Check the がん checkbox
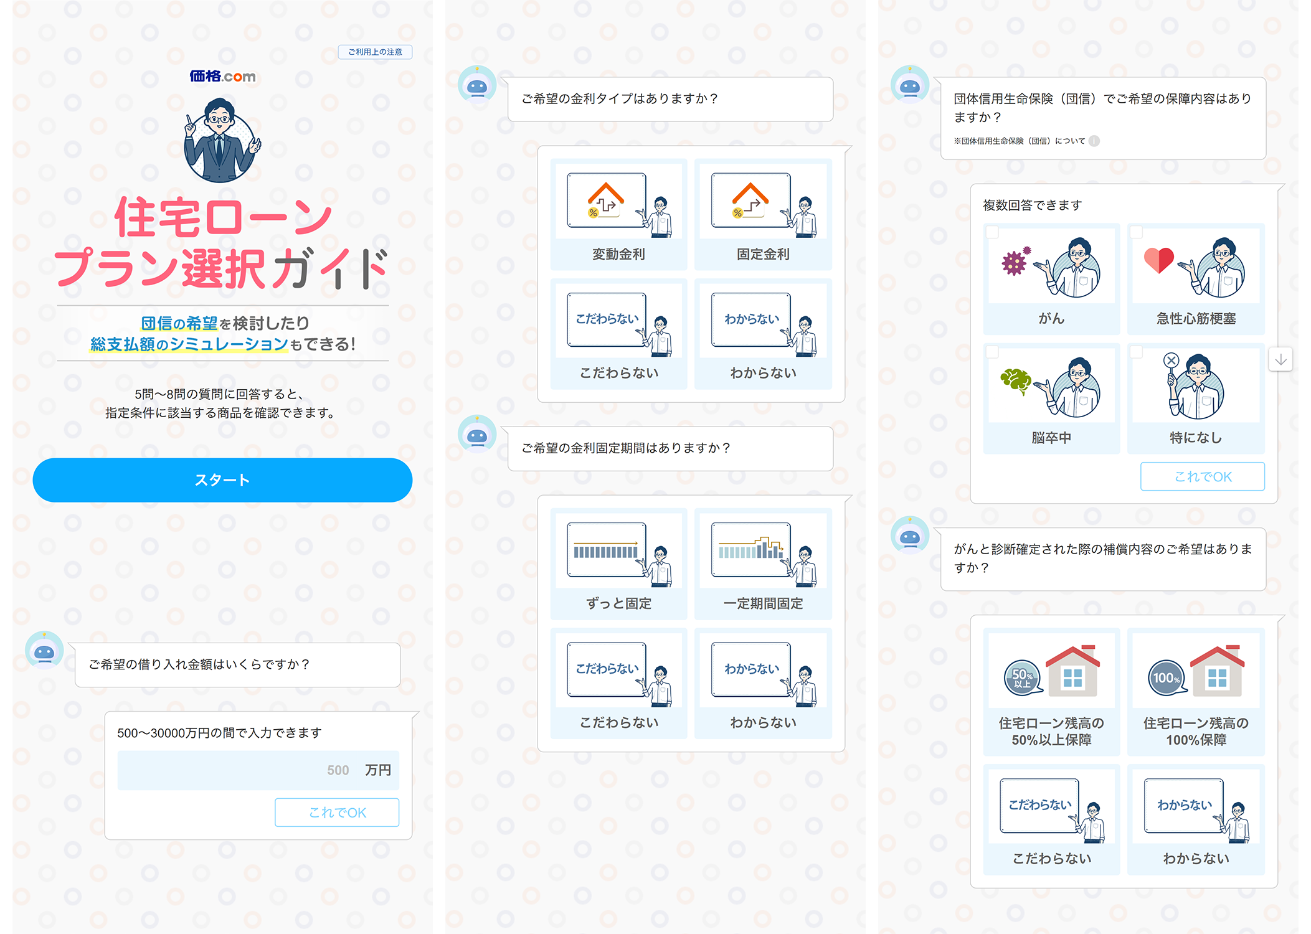The image size is (1311, 934). pyautogui.click(x=993, y=232)
